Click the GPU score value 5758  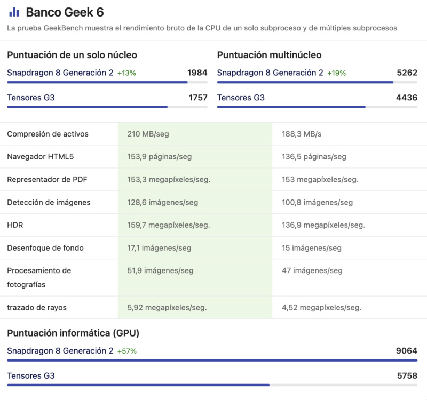tap(407, 375)
